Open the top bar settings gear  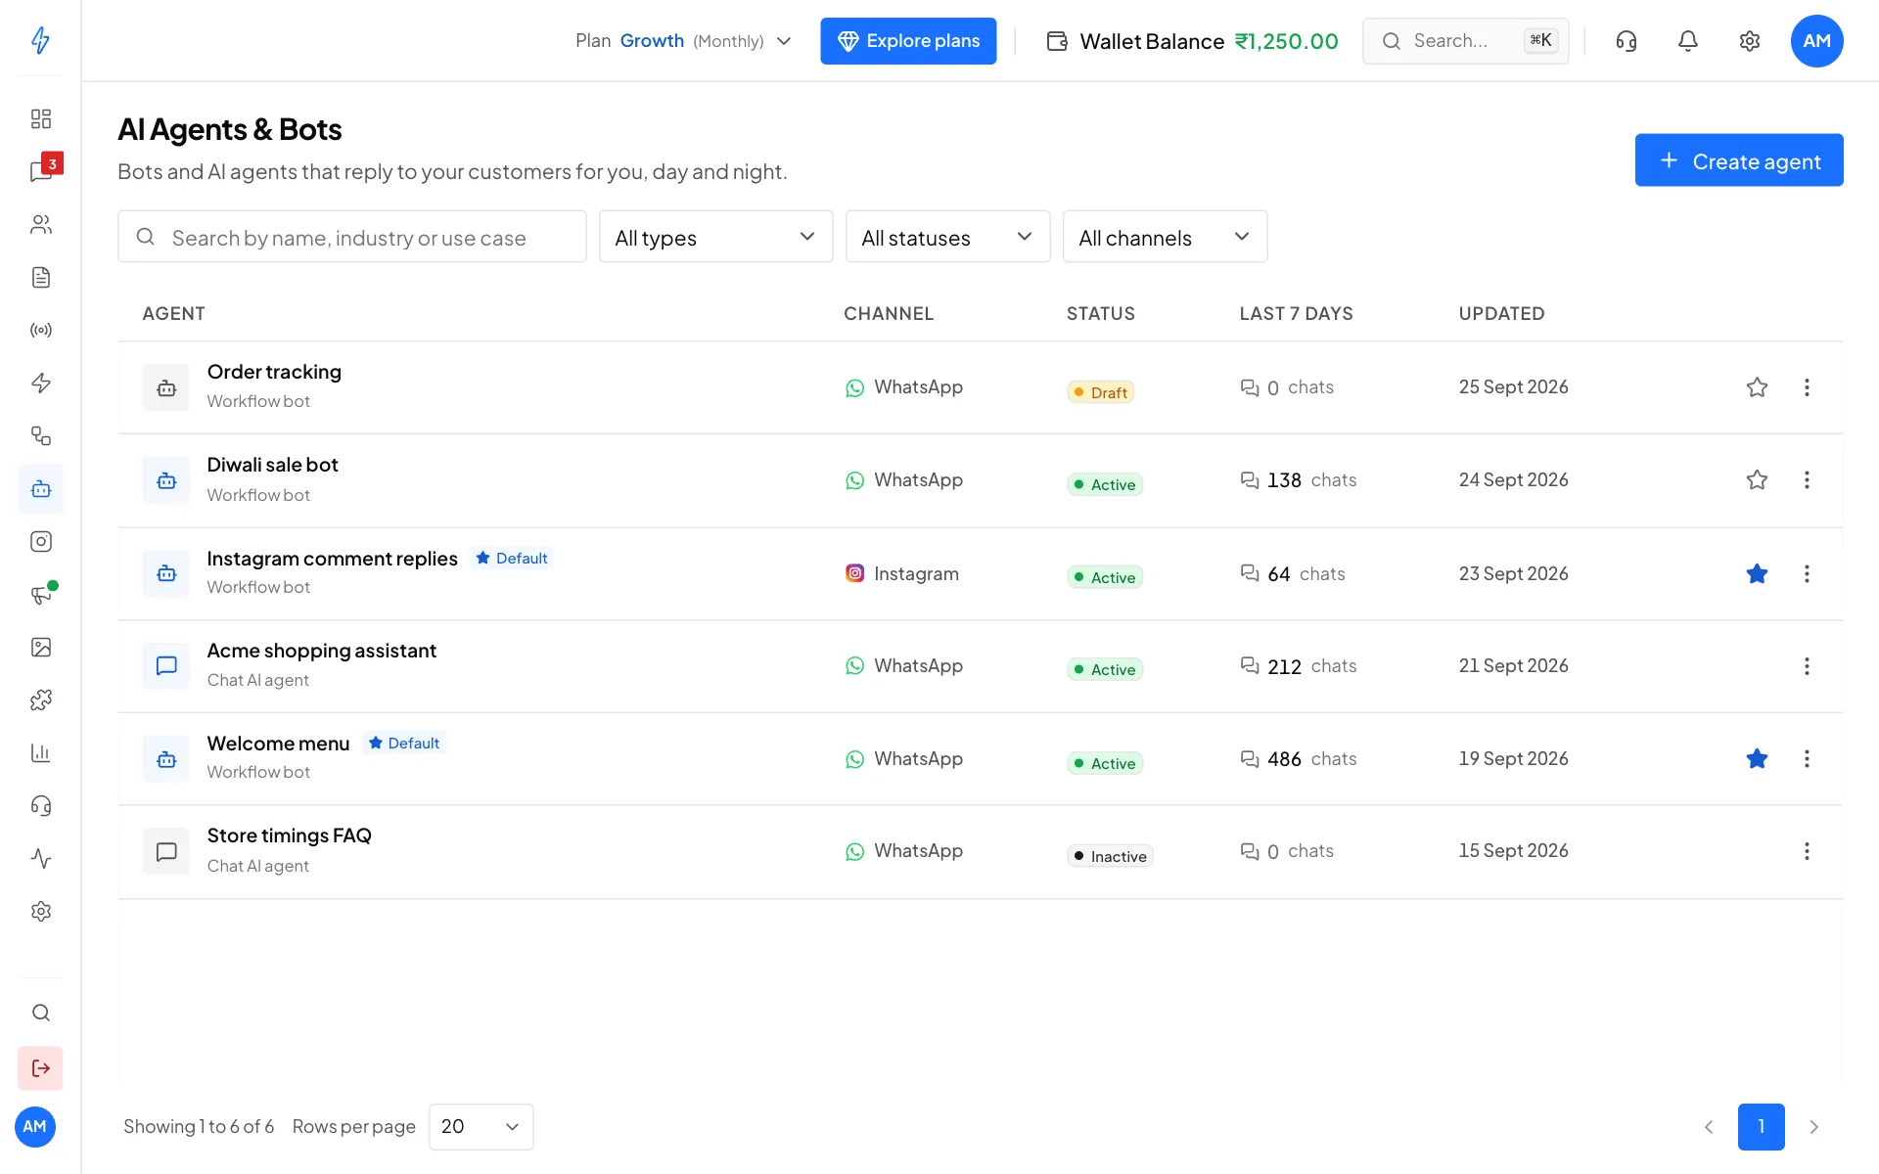pos(1749,41)
